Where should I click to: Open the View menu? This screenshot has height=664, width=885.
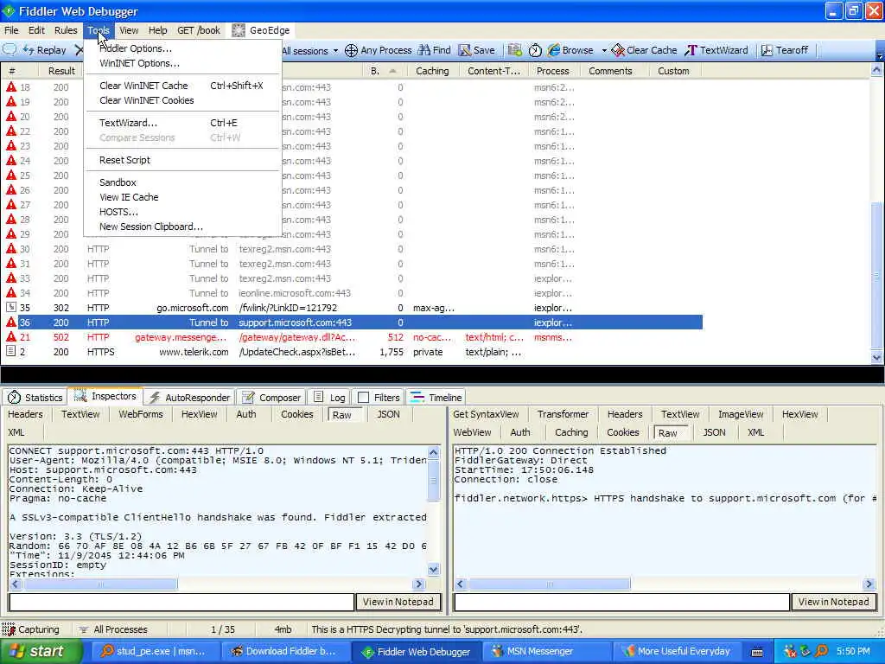(x=129, y=30)
